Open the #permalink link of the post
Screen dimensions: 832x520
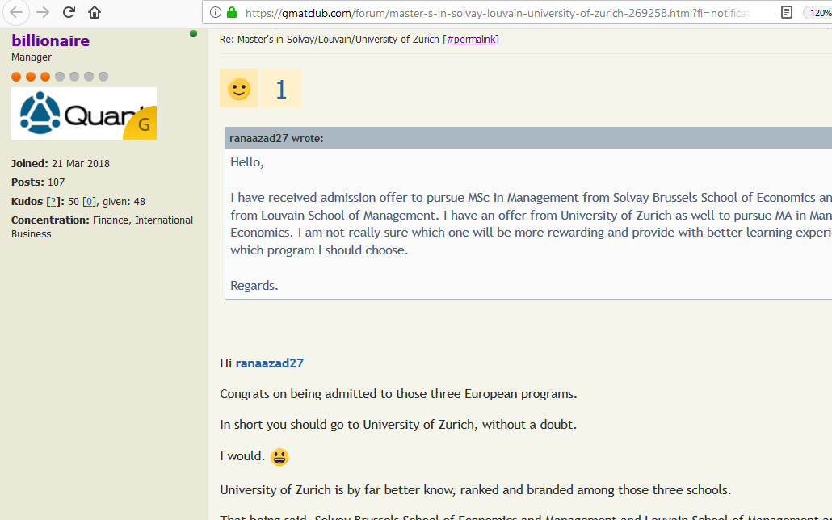coord(472,39)
